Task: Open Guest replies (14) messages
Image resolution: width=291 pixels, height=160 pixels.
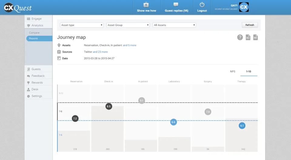Action: (176, 7)
